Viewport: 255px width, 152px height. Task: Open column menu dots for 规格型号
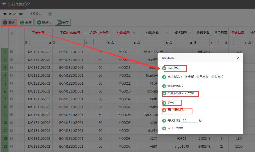191,33
